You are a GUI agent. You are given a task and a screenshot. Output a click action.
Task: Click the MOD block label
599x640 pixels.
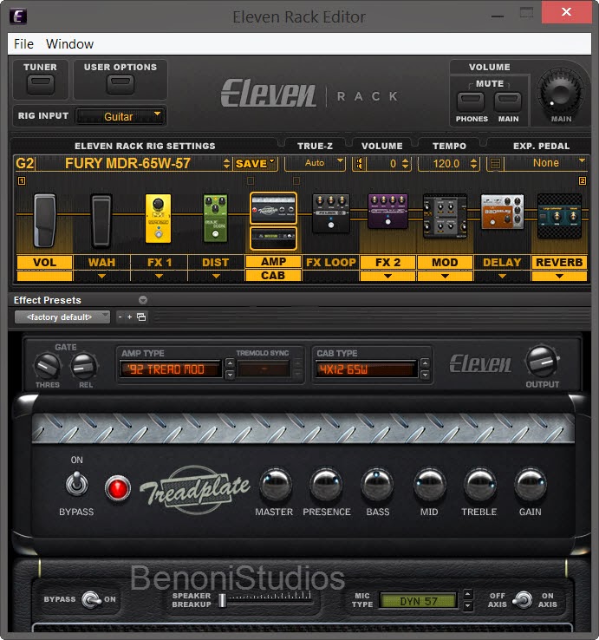(x=445, y=262)
